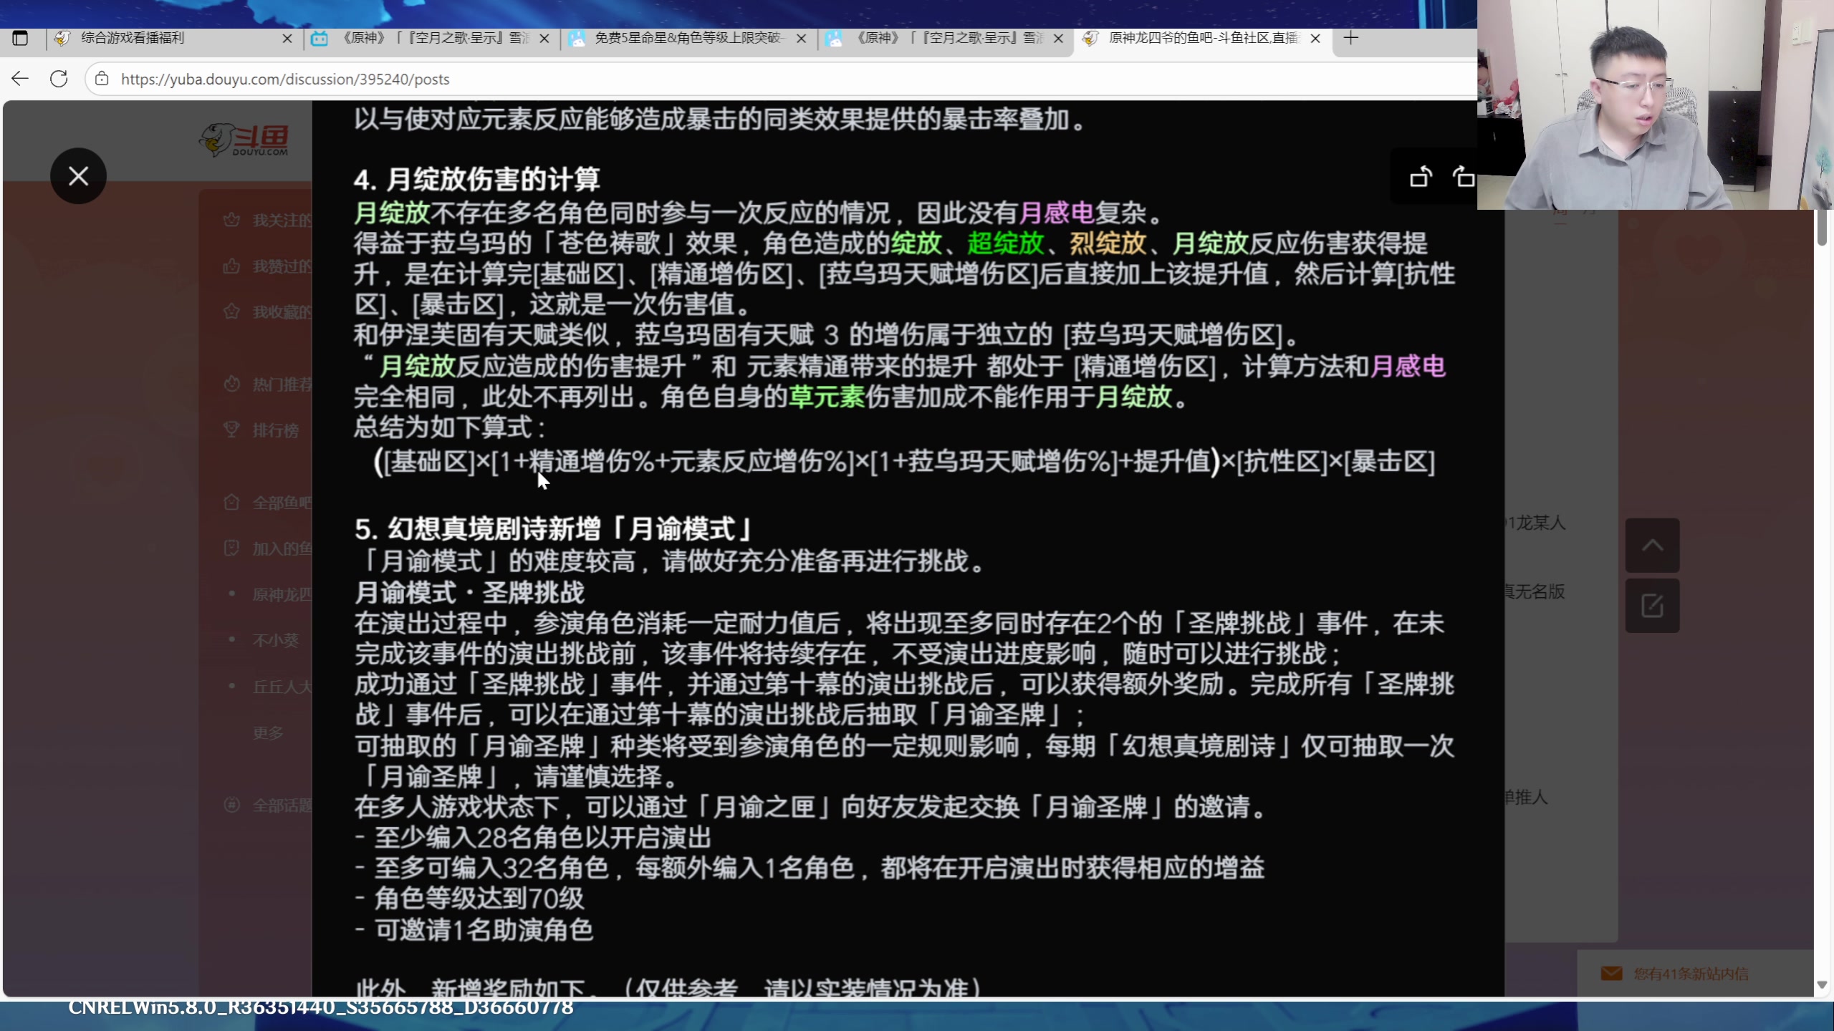Click the compose post edit icon
Image resolution: width=1834 pixels, height=1031 pixels.
1652,606
